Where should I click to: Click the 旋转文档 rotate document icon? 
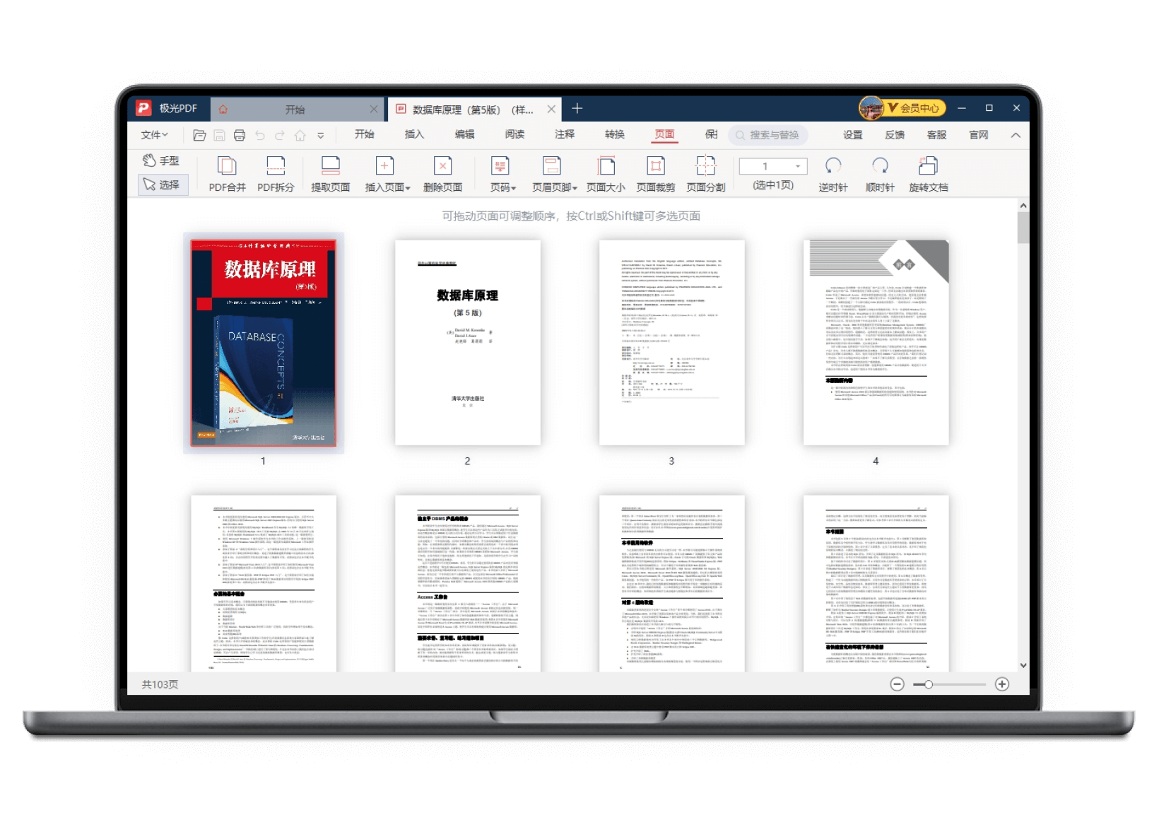tap(928, 166)
